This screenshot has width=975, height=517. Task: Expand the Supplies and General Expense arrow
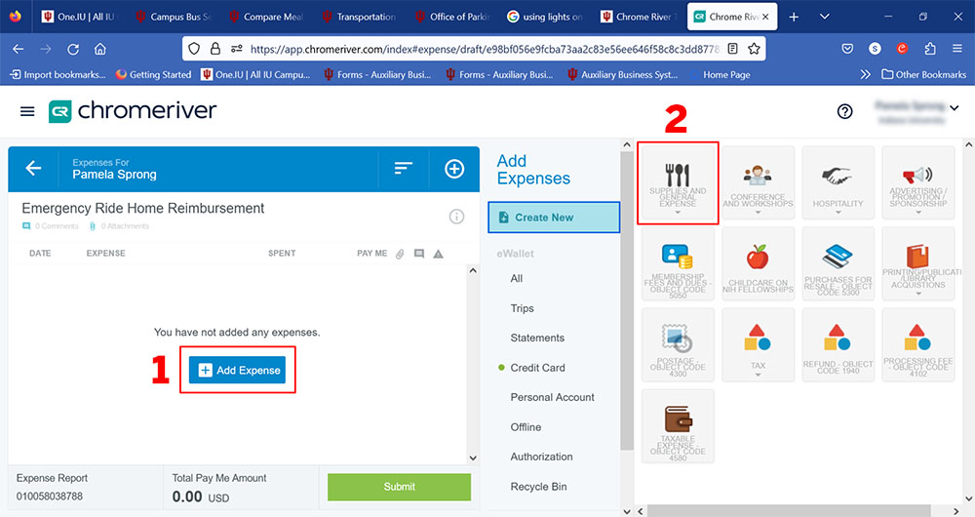(678, 213)
